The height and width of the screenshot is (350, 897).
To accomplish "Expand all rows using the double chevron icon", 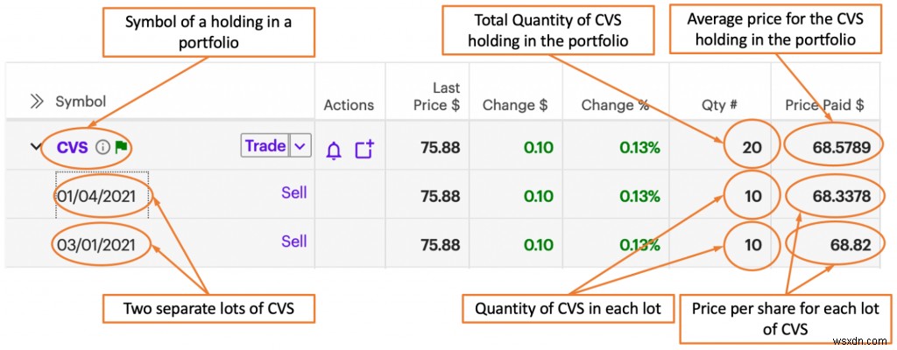I will point(37,101).
